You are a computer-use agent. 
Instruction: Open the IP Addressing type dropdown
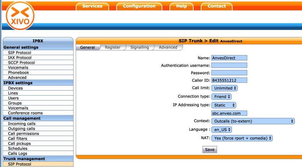224,105
